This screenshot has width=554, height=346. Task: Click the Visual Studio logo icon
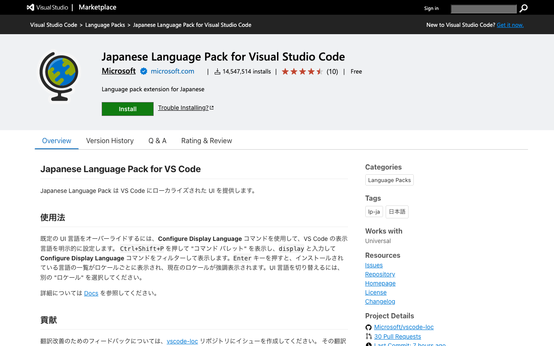(30, 7)
